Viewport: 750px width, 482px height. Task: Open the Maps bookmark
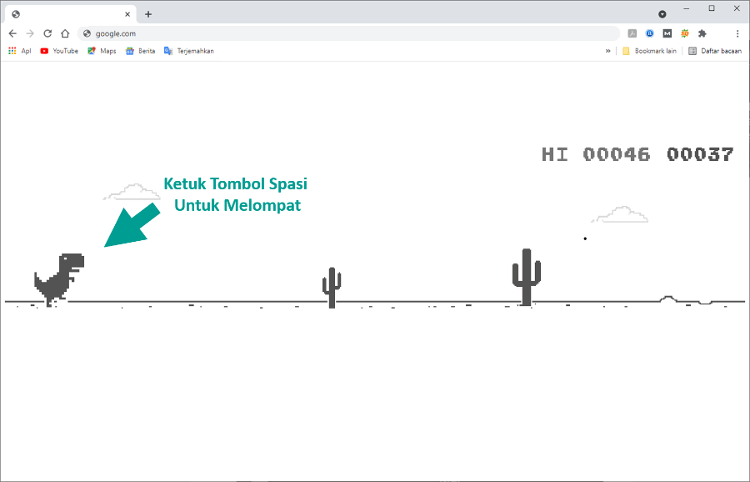(x=102, y=51)
